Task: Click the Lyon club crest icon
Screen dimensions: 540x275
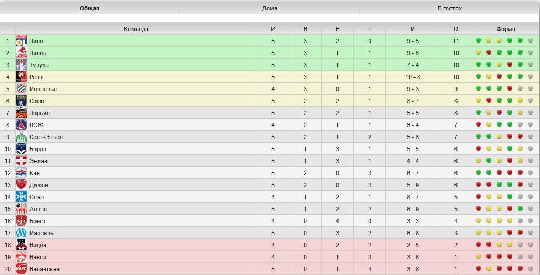Action: tap(21, 40)
